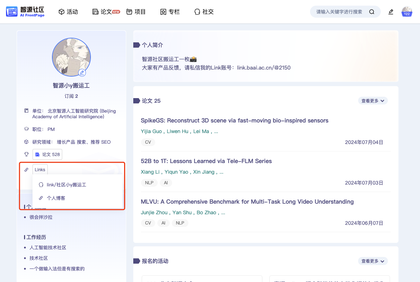Image resolution: width=420 pixels, height=282 pixels.
Task: Click the pencil write icon in header
Action: pyautogui.click(x=391, y=12)
